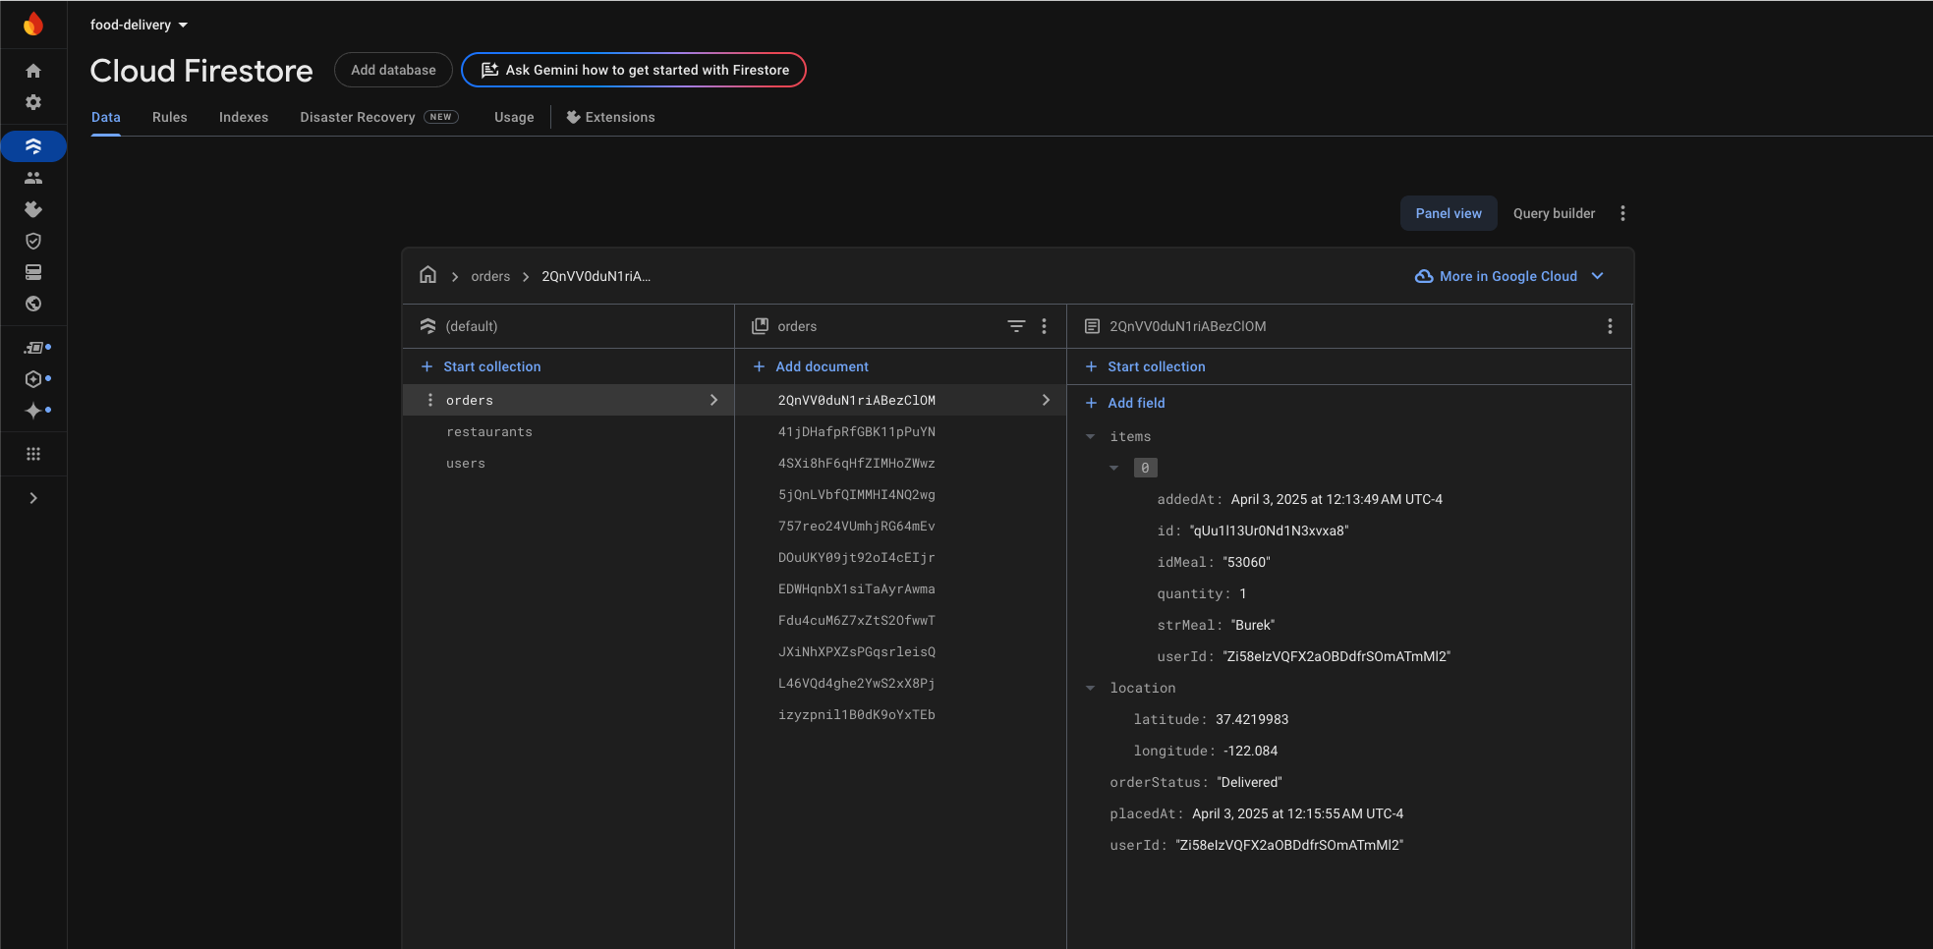Open Storage icon in sidebar

coord(33,272)
